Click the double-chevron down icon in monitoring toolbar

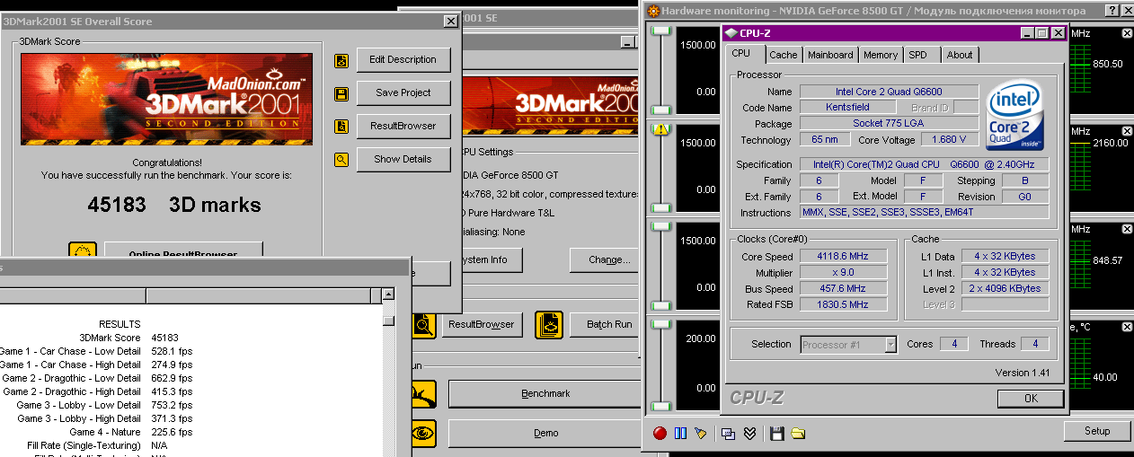pyautogui.click(x=749, y=433)
